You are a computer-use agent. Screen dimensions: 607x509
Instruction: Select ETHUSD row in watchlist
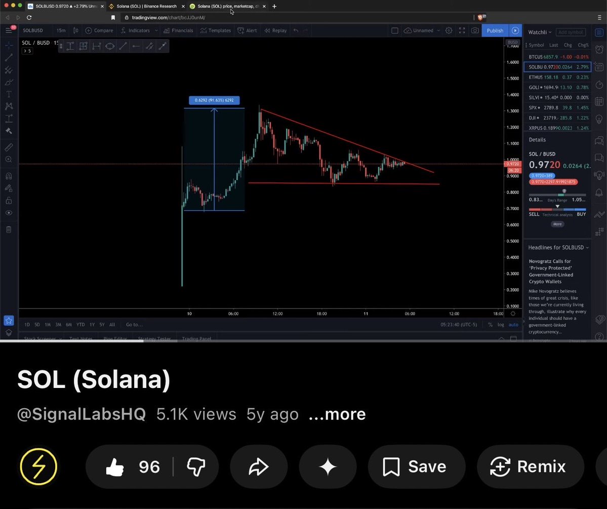pos(558,77)
